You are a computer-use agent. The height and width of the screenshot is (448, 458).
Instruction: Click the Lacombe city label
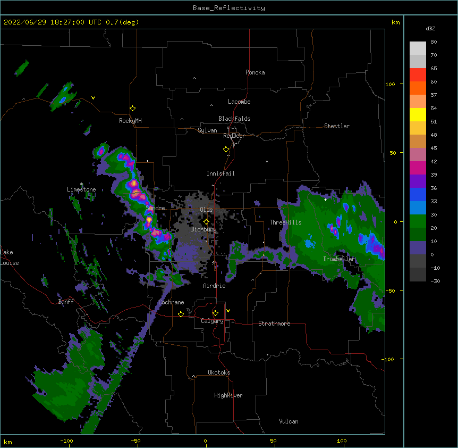239,102
